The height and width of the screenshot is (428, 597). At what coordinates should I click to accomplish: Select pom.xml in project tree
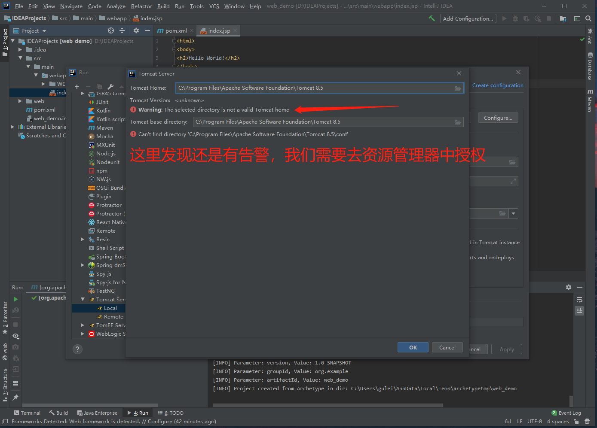point(41,110)
